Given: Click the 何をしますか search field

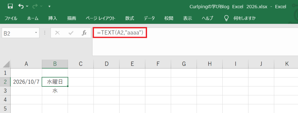Looking at the screenshot, I should (x=244, y=18).
